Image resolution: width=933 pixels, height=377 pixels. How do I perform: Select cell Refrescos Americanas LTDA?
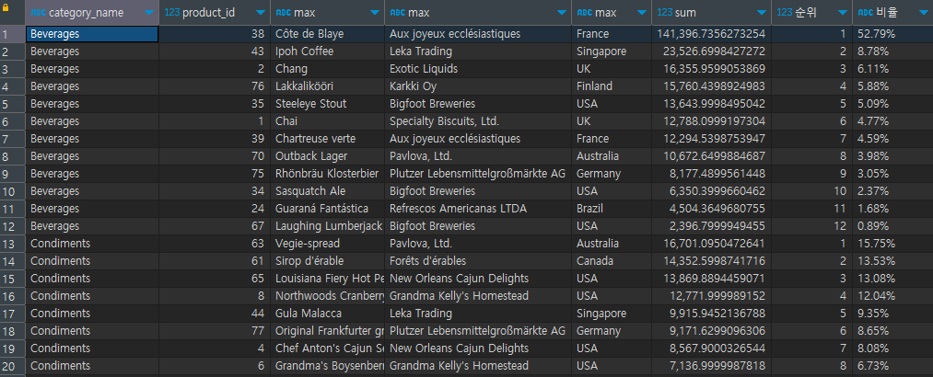[478, 209]
